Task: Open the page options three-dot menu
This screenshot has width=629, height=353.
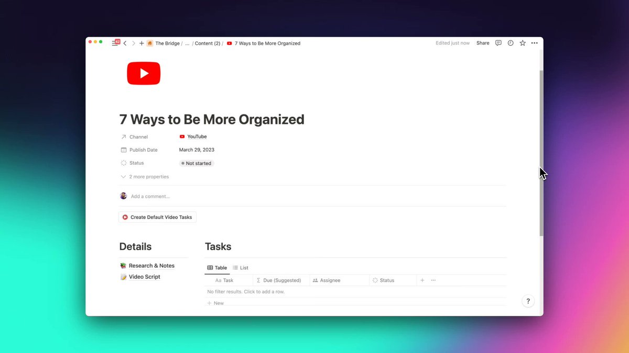Action: click(x=534, y=43)
